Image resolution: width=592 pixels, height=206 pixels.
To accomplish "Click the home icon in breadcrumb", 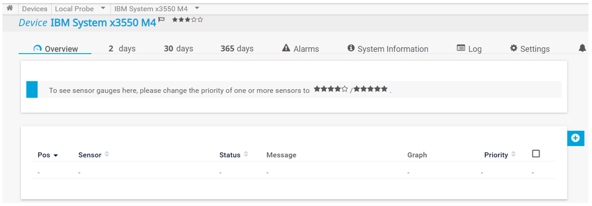I will [10, 8].
